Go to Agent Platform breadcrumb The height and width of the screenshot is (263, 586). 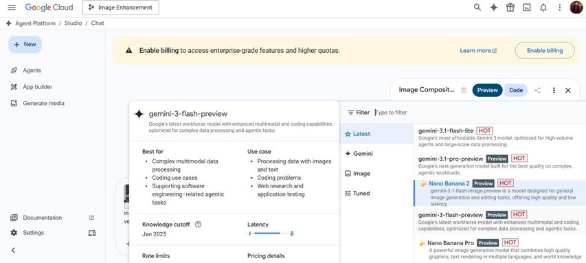click(35, 23)
